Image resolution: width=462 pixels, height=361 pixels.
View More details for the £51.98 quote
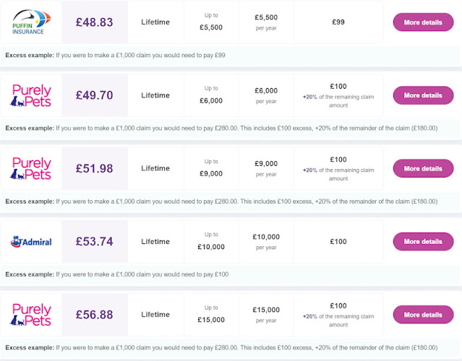[422, 168]
